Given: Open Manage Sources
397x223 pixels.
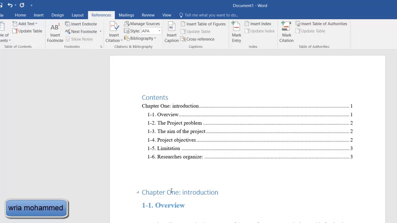Looking at the screenshot, I should point(142,24).
